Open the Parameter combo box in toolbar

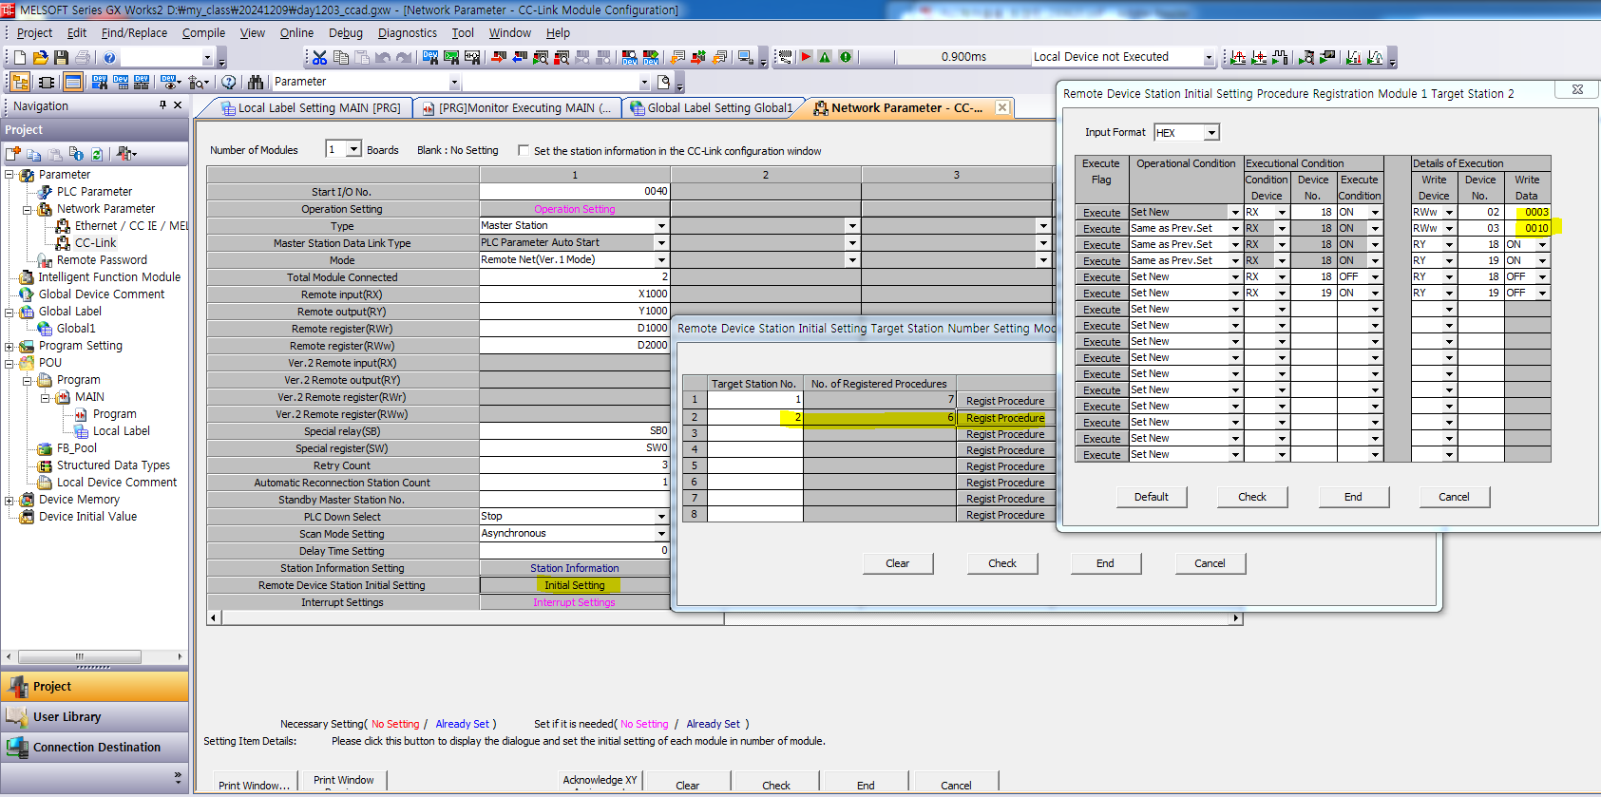tap(454, 82)
